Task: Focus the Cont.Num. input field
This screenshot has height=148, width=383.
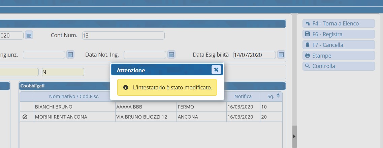Action: click(x=123, y=35)
